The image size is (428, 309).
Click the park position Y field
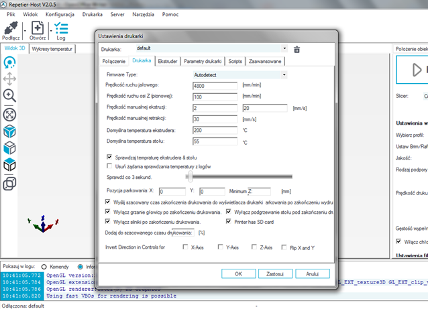tap(212, 192)
